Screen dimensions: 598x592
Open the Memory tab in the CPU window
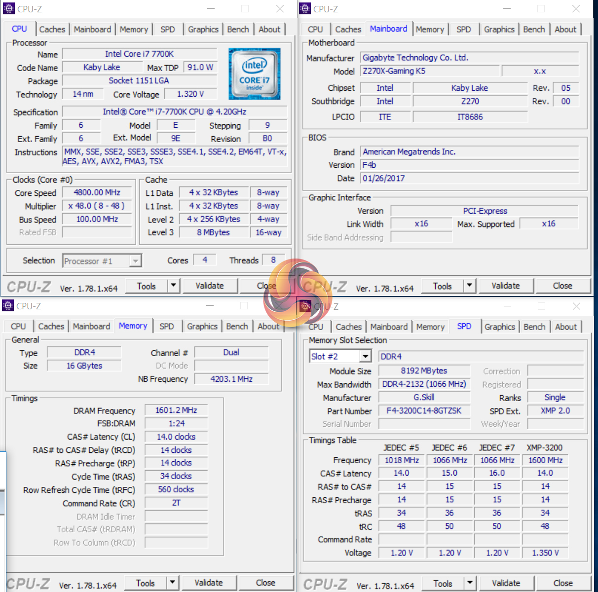tap(134, 30)
